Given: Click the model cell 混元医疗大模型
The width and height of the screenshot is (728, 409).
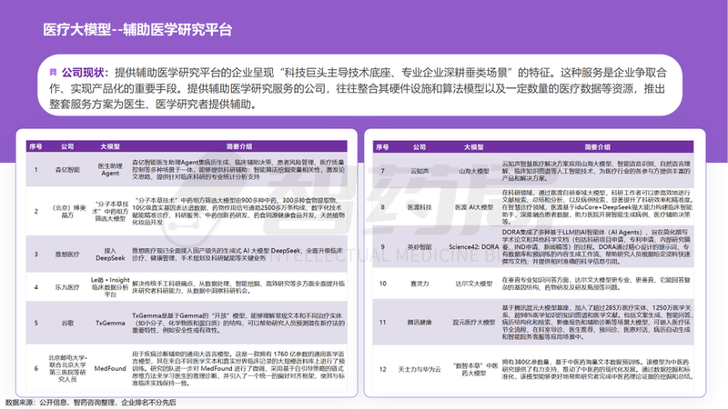Looking at the screenshot, I should point(473,323).
